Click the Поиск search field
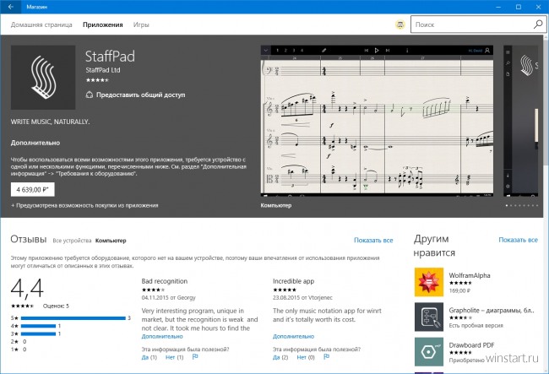Viewport: 549px width, 374px height. [471, 24]
